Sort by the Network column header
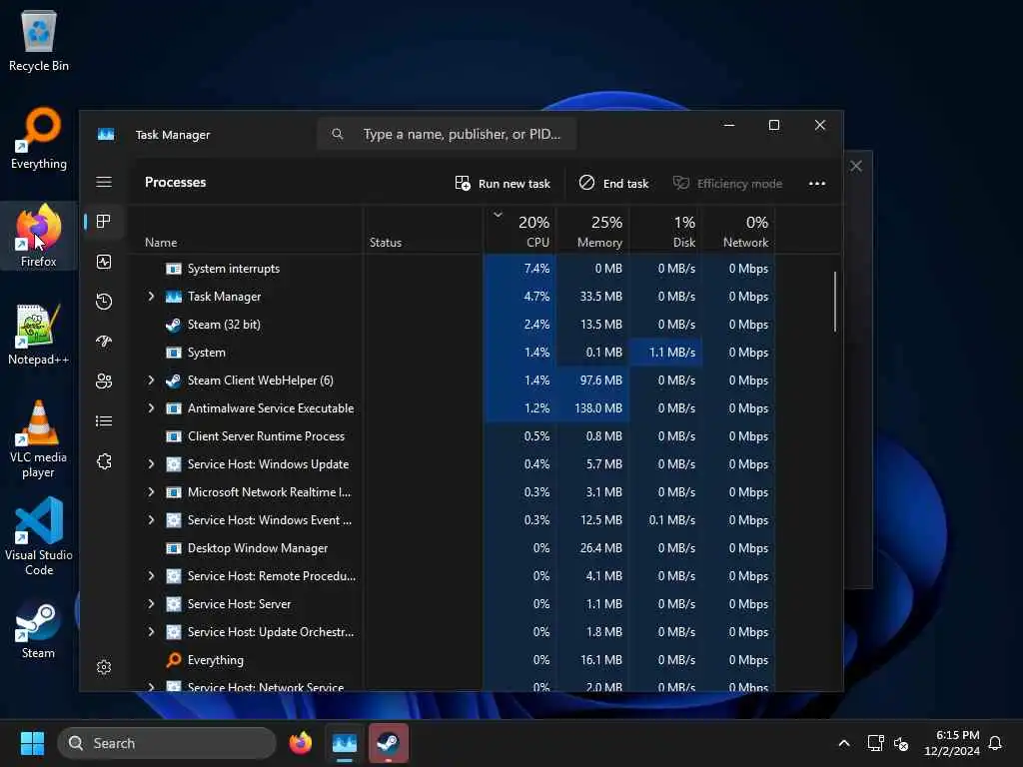Viewport: 1023px width, 767px height. pos(738,231)
